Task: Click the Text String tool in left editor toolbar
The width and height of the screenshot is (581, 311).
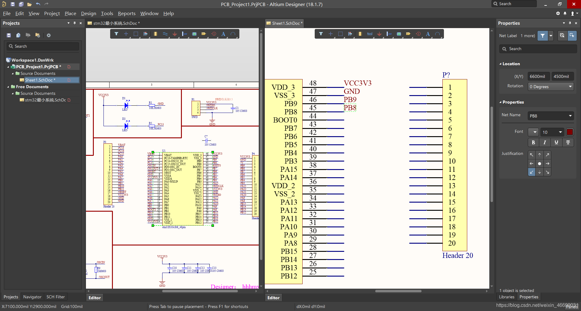Action: (x=223, y=34)
